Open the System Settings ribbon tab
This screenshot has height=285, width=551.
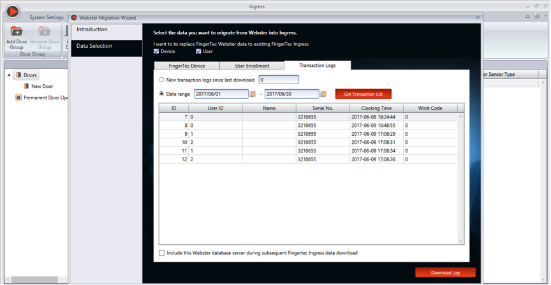click(47, 17)
